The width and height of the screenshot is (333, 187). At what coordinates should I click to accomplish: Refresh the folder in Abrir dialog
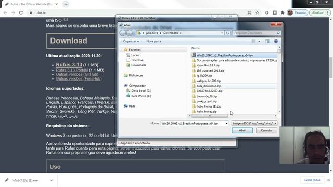tap(227, 33)
